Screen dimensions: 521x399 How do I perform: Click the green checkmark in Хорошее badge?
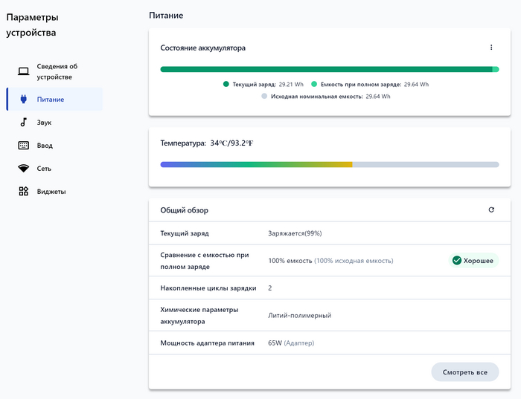click(457, 261)
